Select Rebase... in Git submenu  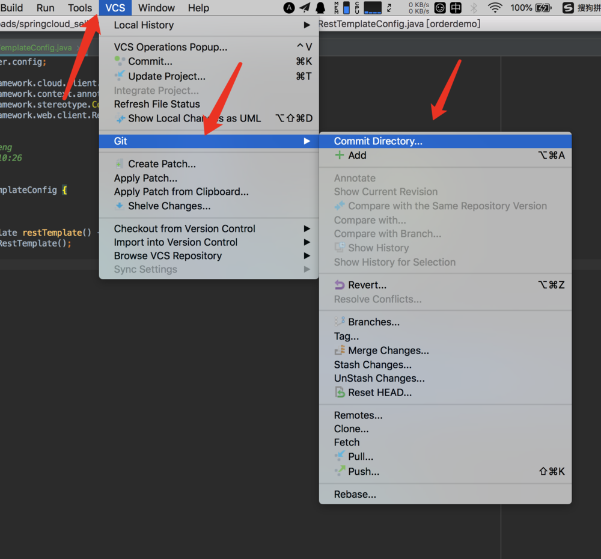pos(445,494)
